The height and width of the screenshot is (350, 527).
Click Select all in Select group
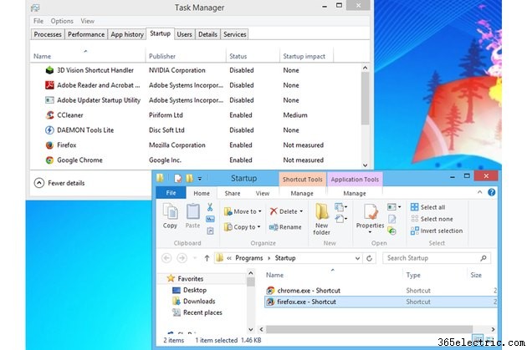click(x=427, y=207)
